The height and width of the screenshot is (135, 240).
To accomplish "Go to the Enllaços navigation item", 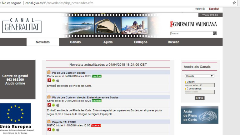I will click(140, 42).
